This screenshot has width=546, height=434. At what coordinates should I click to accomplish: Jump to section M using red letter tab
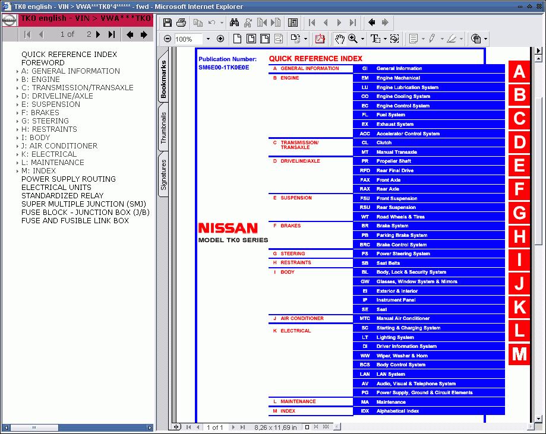point(519,354)
